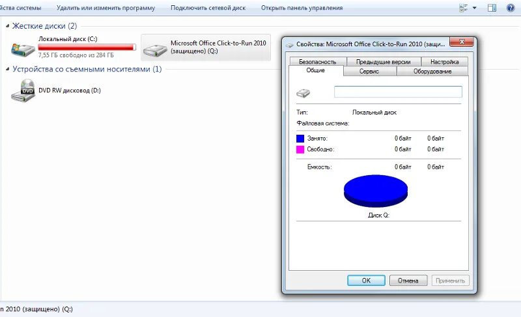Select the Microsoft Office Click-to-Run (Q:) drive icon
Viewport: 521px width, 317px height.
(x=155, y=50)
